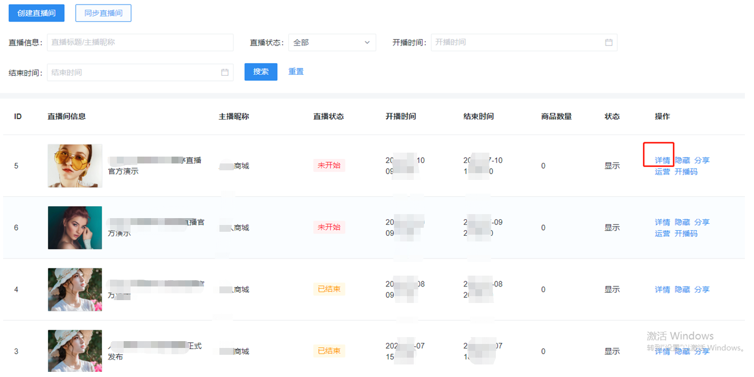Open the 直播状态 dropdown
This screenshot has height=377, width=754.
332,42
